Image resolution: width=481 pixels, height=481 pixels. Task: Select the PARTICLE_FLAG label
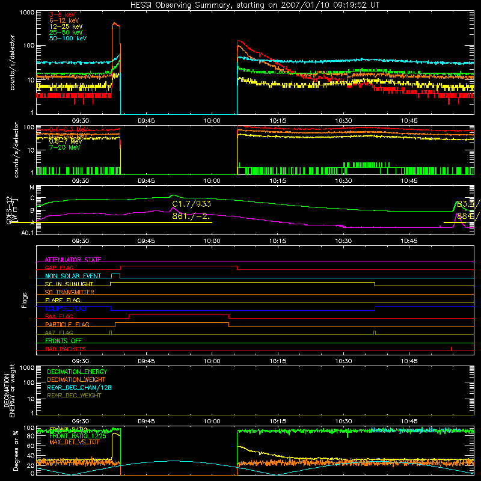(x=67, y=325)
